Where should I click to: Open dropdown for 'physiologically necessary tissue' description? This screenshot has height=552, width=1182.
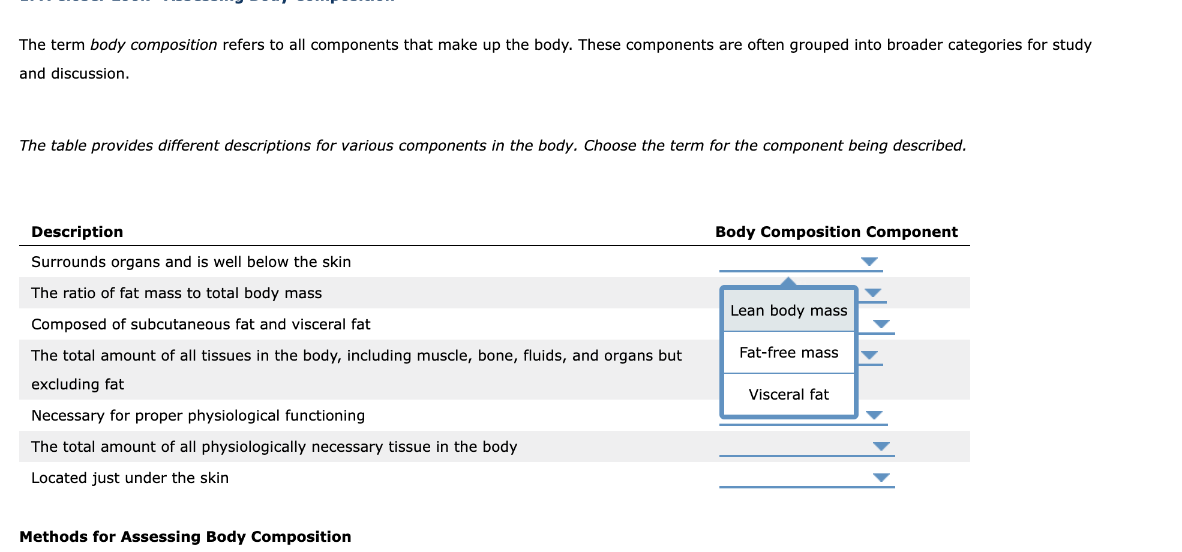tap(881, 446)
